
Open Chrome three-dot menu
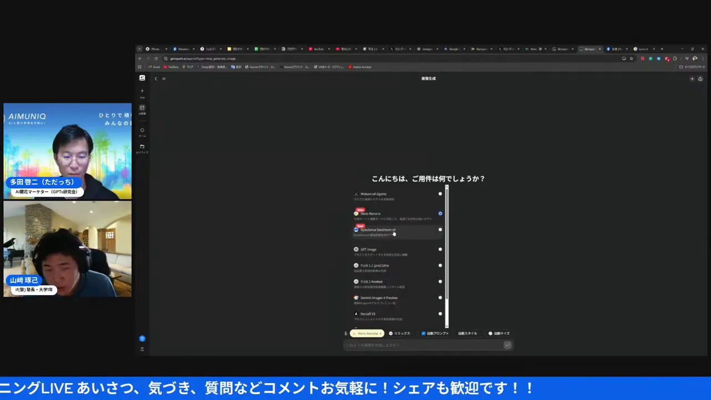[702, 58]
